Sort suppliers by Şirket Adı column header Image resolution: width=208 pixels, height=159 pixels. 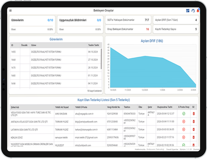[x=15, y=107]
